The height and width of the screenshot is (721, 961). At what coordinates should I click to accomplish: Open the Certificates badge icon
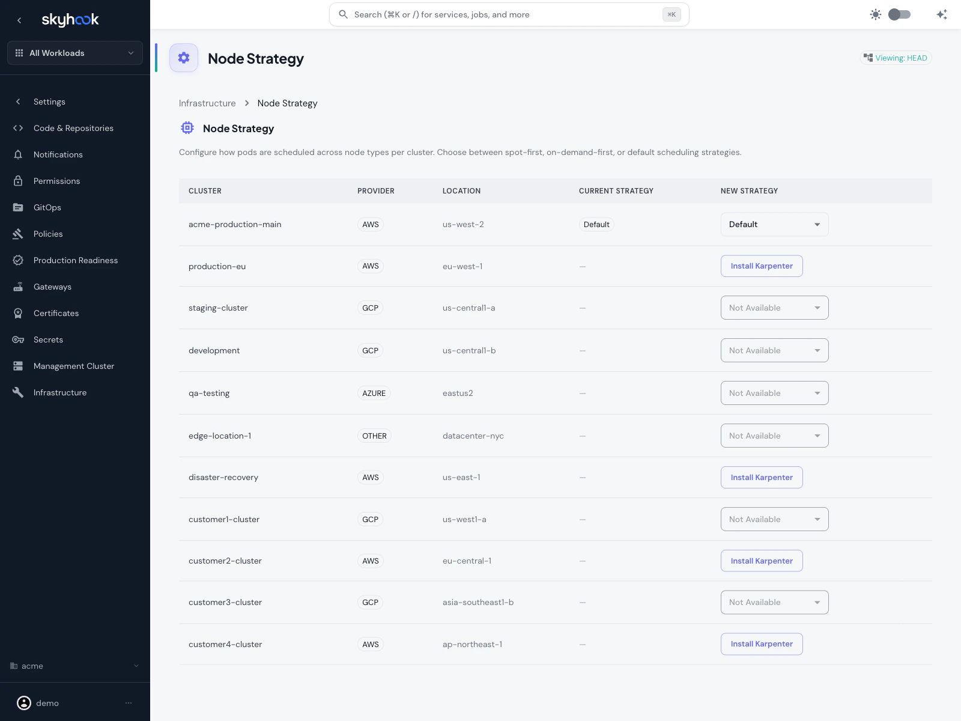click(x=19, y=313)
